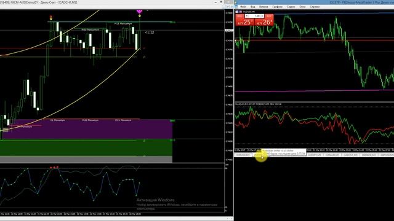Switch to the USDSGD,M5 chart tab
394x221 pixels.
tap(369, 155)
